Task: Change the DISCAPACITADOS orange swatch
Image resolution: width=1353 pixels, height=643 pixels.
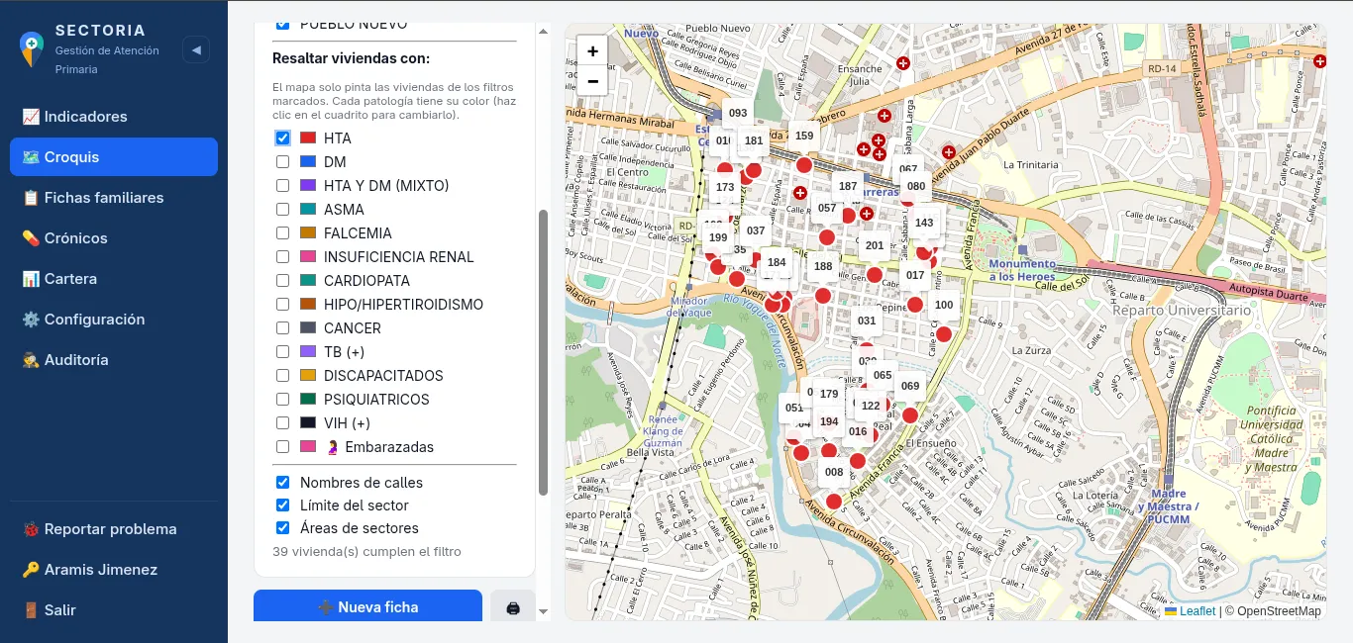Action: [x=307, y=376]
